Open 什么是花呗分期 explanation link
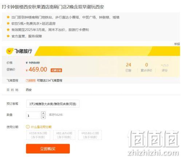This screenshot has height=159, width=182. click(x=41, y=127)
